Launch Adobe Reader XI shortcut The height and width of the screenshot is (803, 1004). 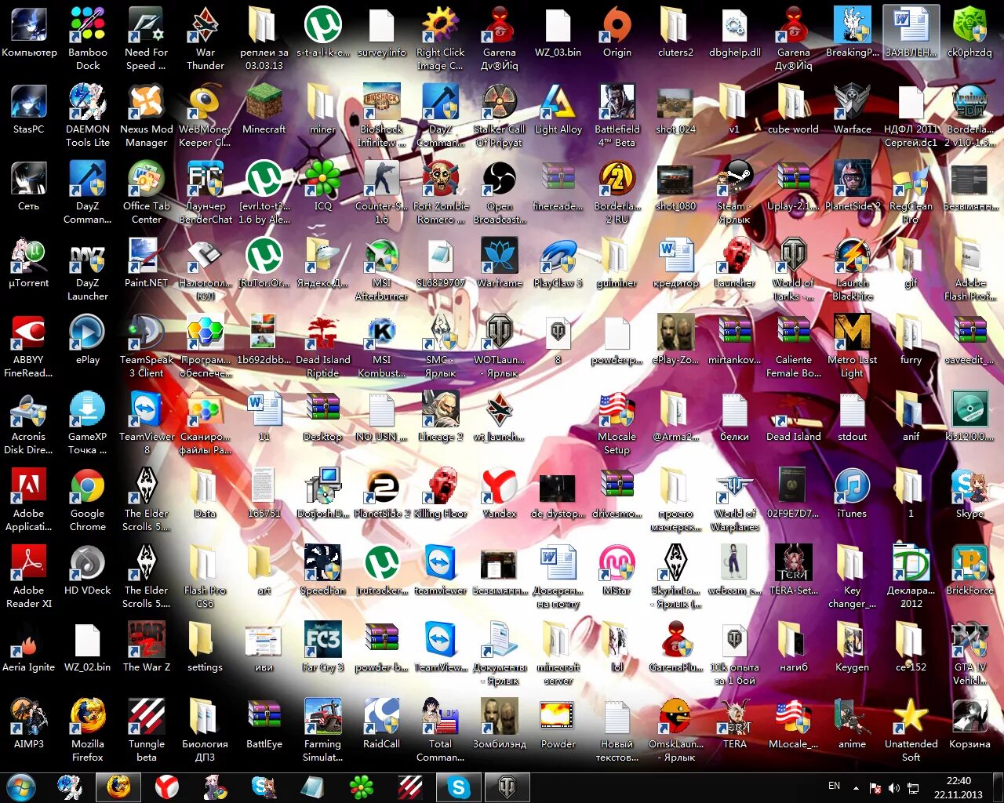tap(29, 576)
